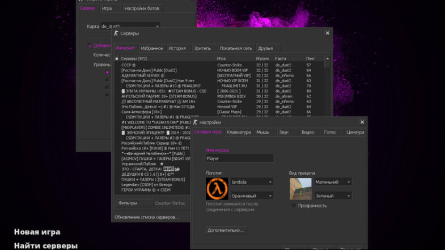Sort by the Игроки column header
Image resolution: width=445 pixels, height=250 pixels.
point(264,58)
